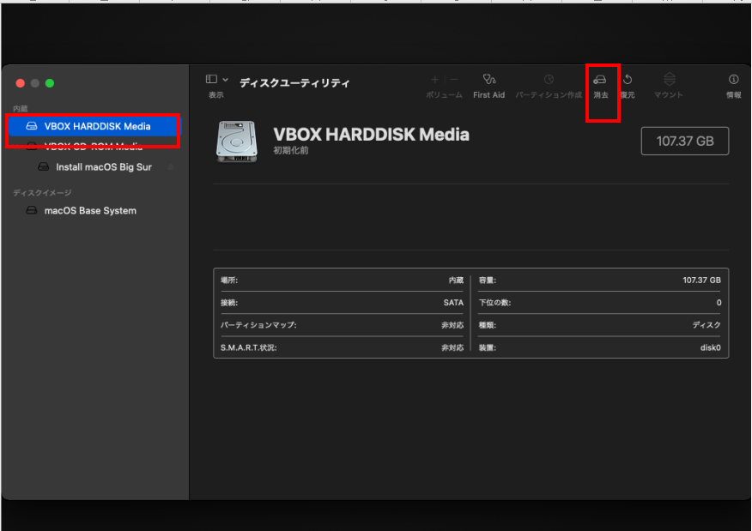This screenshot has width=752, height=531.
Task: Select Install macOS Big Sur volume
Action: 104,166
